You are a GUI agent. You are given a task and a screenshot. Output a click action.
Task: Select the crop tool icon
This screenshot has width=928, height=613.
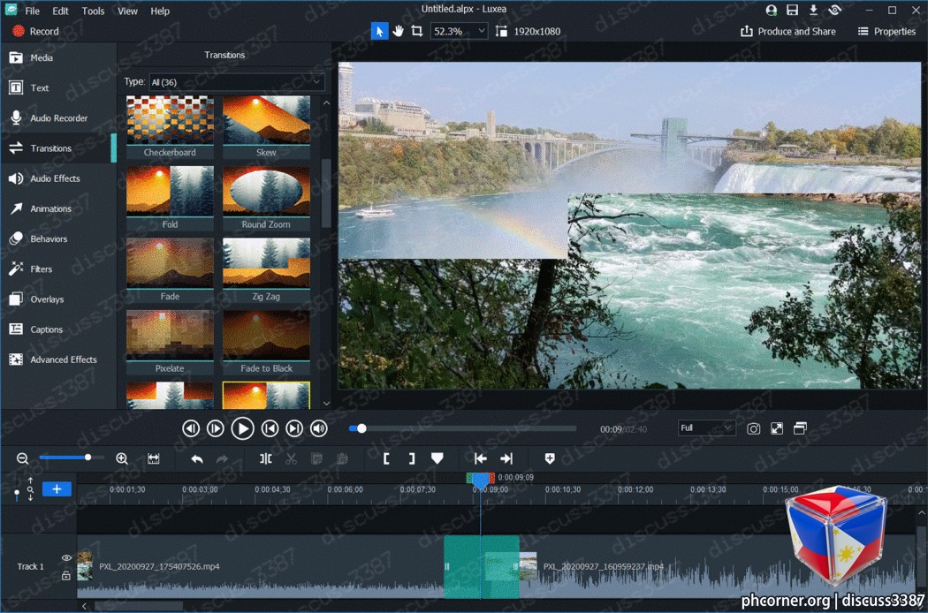[416, 32]
